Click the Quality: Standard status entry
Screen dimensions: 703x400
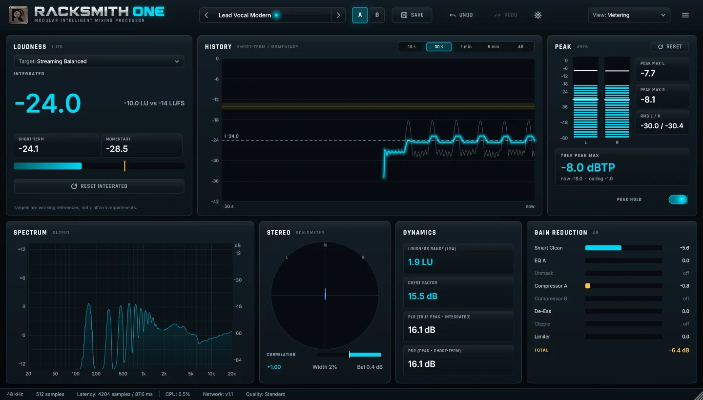(265, 394)
